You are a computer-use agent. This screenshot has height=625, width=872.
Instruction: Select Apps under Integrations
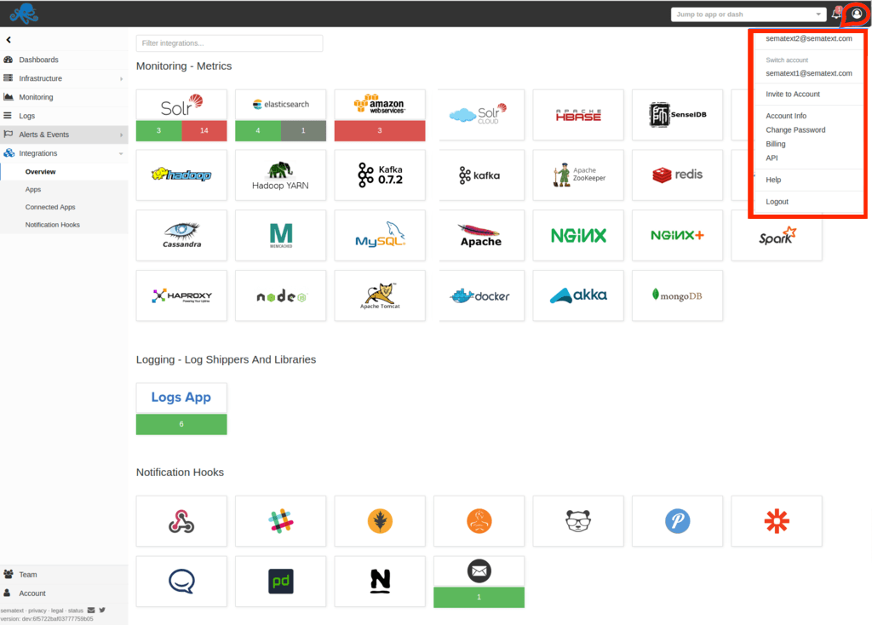[33, 190]
